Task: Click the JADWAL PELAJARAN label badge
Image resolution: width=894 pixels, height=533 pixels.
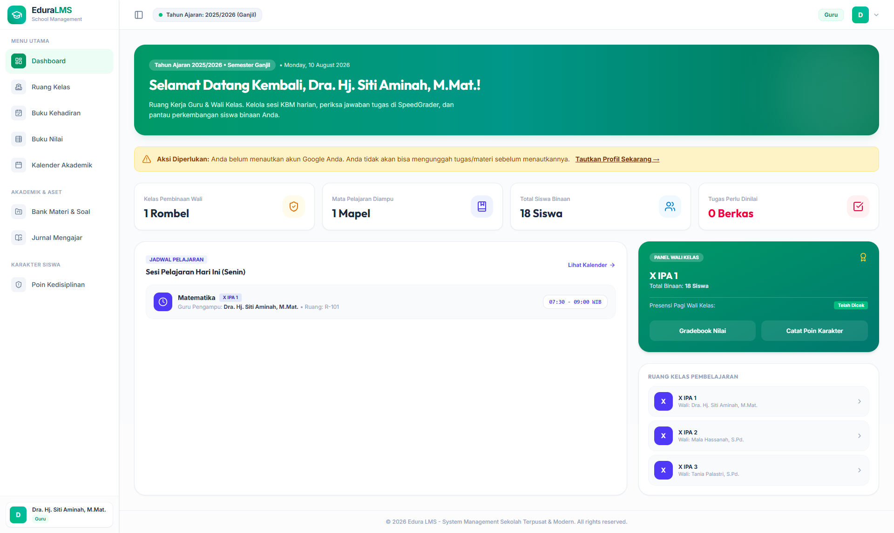Action: pyautogui.click(x=176, y=260)
